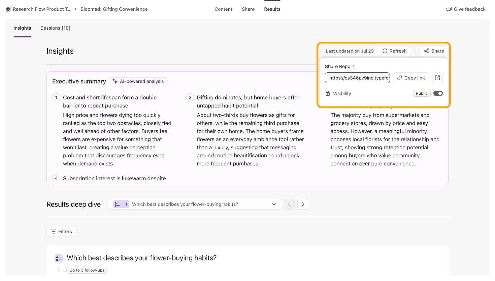Switch to the Share tab
The height and width of the screenshot is (281, 495).
tap(248, 9)
